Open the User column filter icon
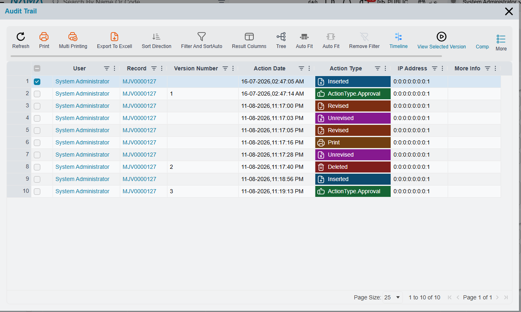521x312 pixels. [107, 68]
